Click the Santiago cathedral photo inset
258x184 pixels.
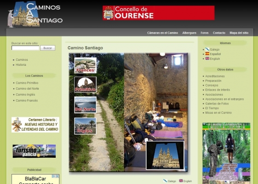coord(165,155)
